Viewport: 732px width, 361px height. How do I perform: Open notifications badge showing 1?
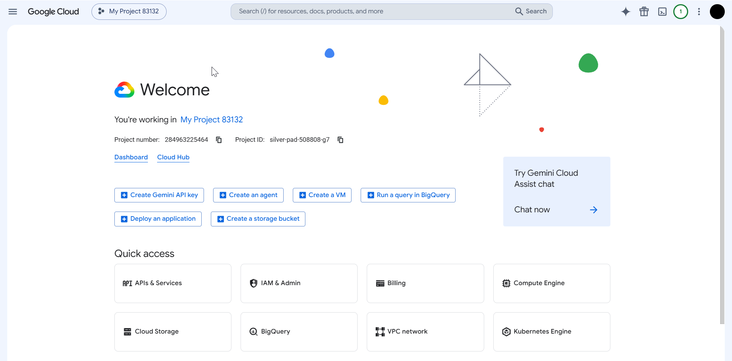(681, 11)
